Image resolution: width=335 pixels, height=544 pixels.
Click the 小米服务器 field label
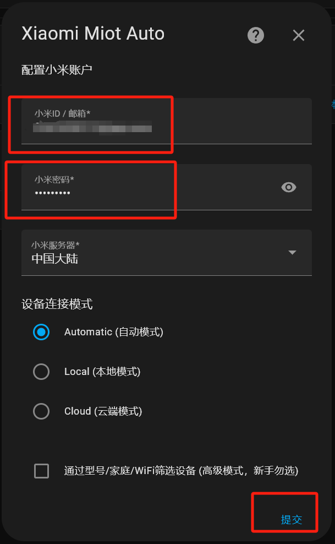(x=56, y=245)
